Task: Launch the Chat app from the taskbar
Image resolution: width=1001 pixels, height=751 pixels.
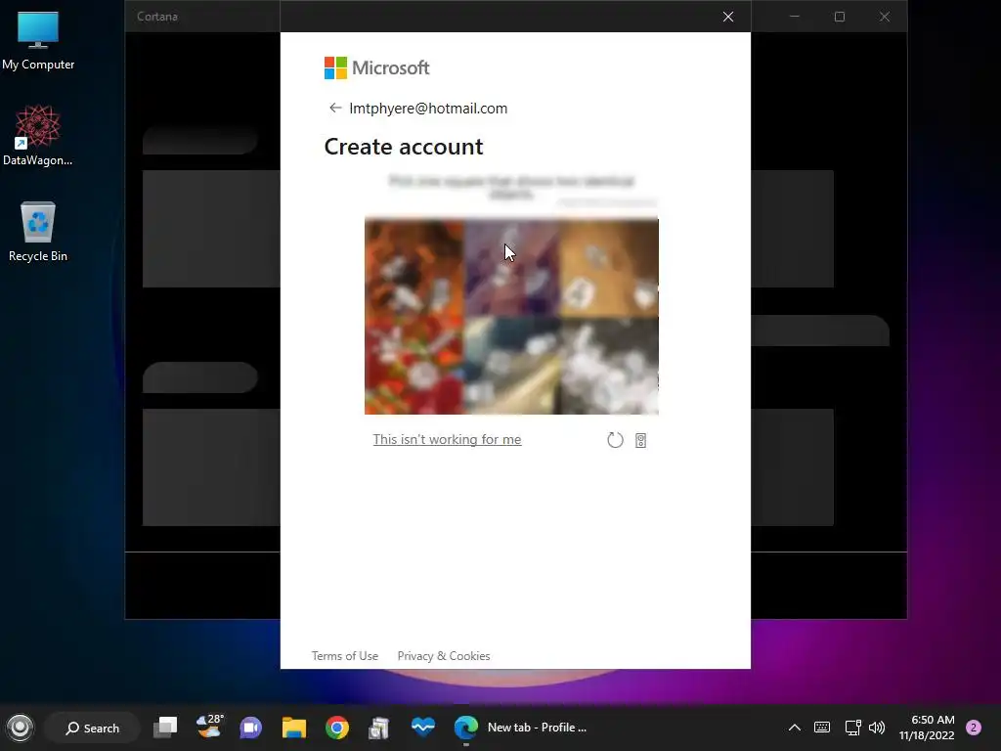Action: tap(251, 728)
